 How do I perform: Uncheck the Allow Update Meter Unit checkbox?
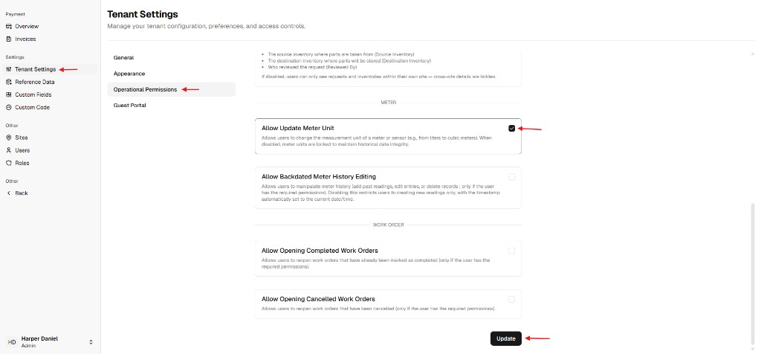pos(511,128)
